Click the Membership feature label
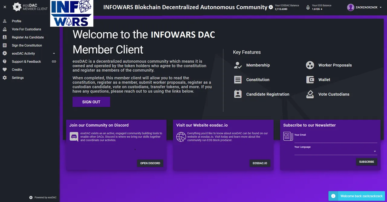This screenshot has width=387, height=202. point(258,65)
